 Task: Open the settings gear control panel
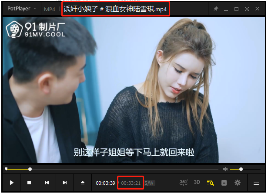click(238, 183)
